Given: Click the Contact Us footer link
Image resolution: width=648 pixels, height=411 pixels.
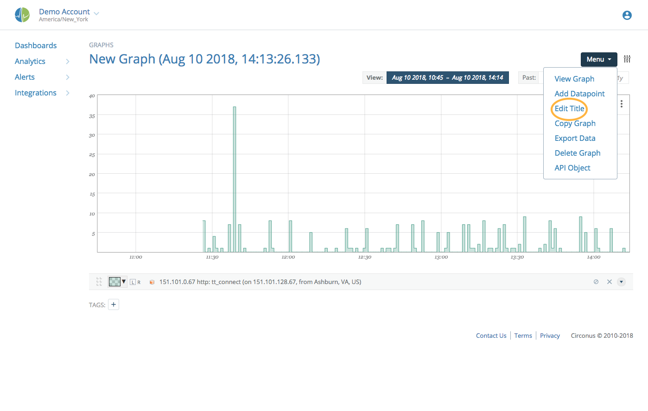Looking at the screenshot, I should click(x=491, y=335).
